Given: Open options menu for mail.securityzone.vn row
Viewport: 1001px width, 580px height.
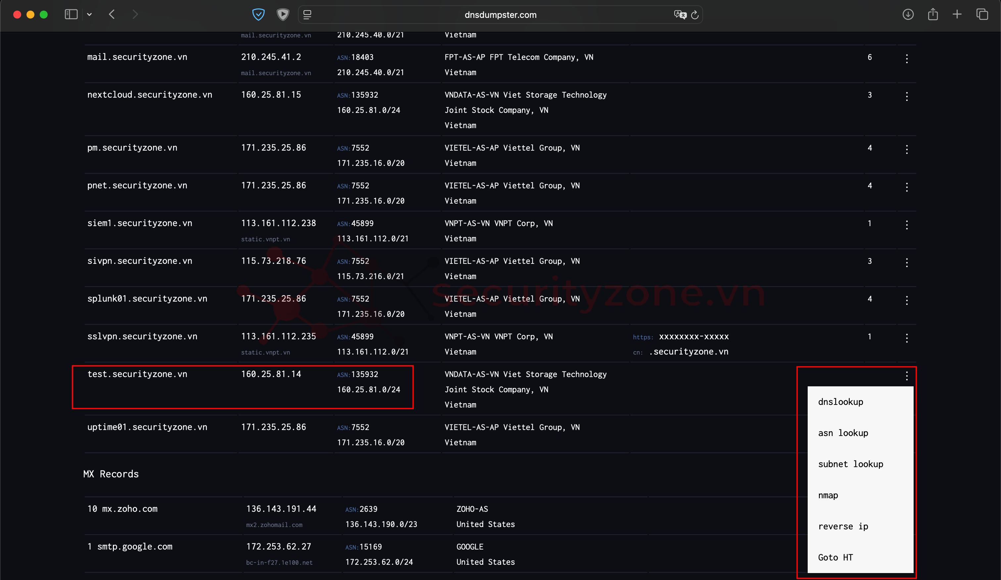Looking at the screenshot, I should (x=907, y=59).
